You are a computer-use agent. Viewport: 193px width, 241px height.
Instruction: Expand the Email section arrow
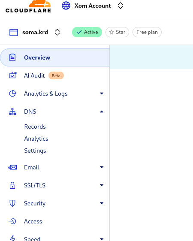click(x=102, y=167)
